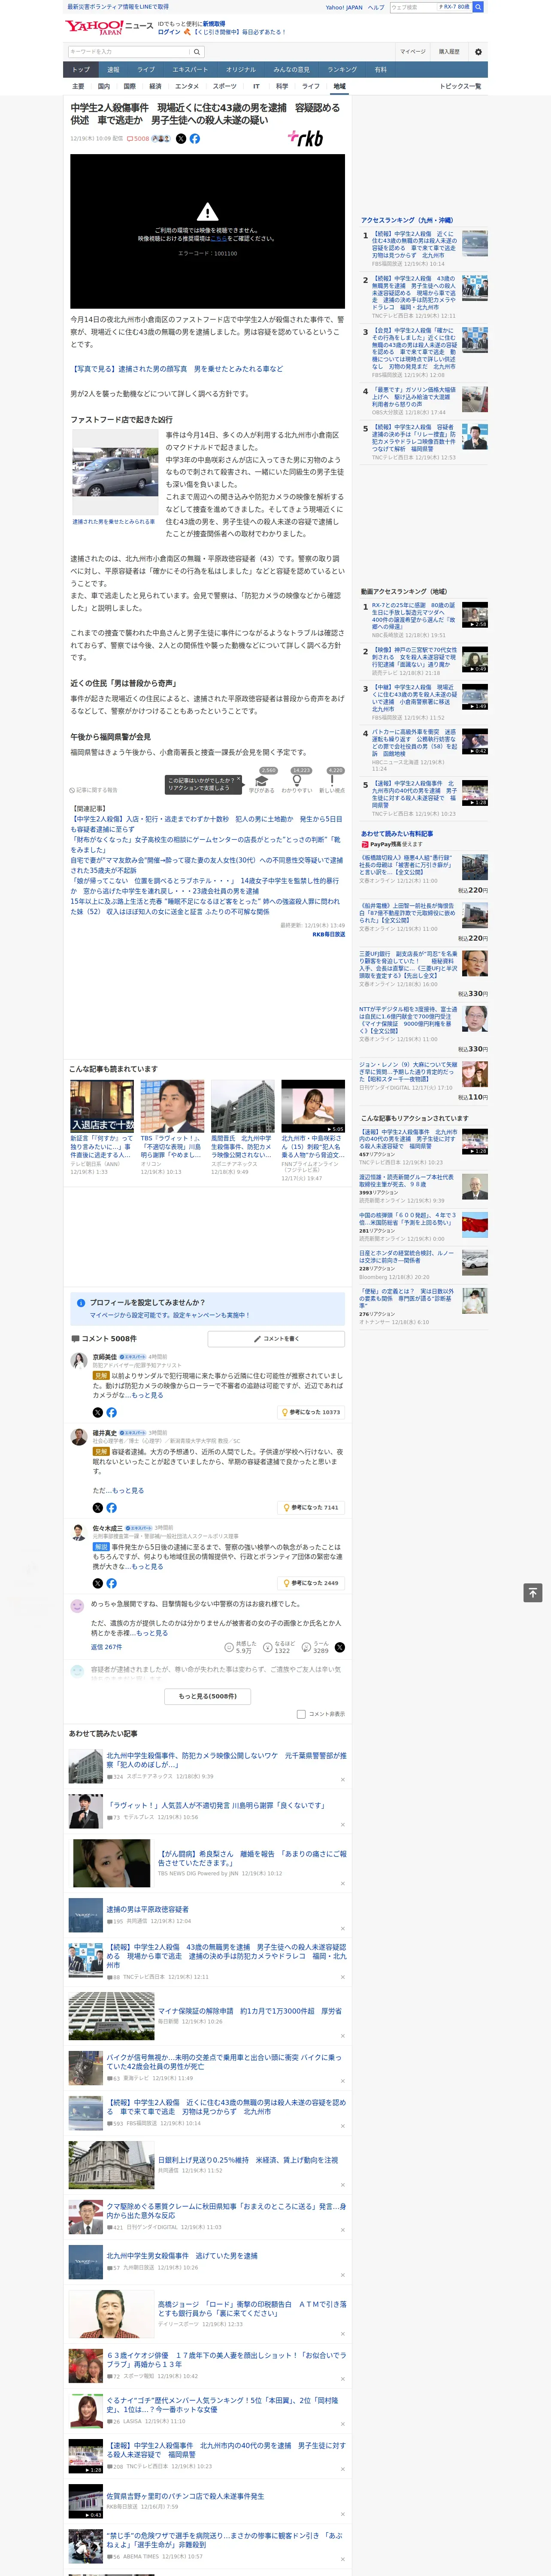Open 京師美佳's profile avatar
Viewport: 551px width, 2576px height.
point(78,1361)
